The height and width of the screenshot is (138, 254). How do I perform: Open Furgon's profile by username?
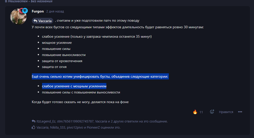point(38,11)
